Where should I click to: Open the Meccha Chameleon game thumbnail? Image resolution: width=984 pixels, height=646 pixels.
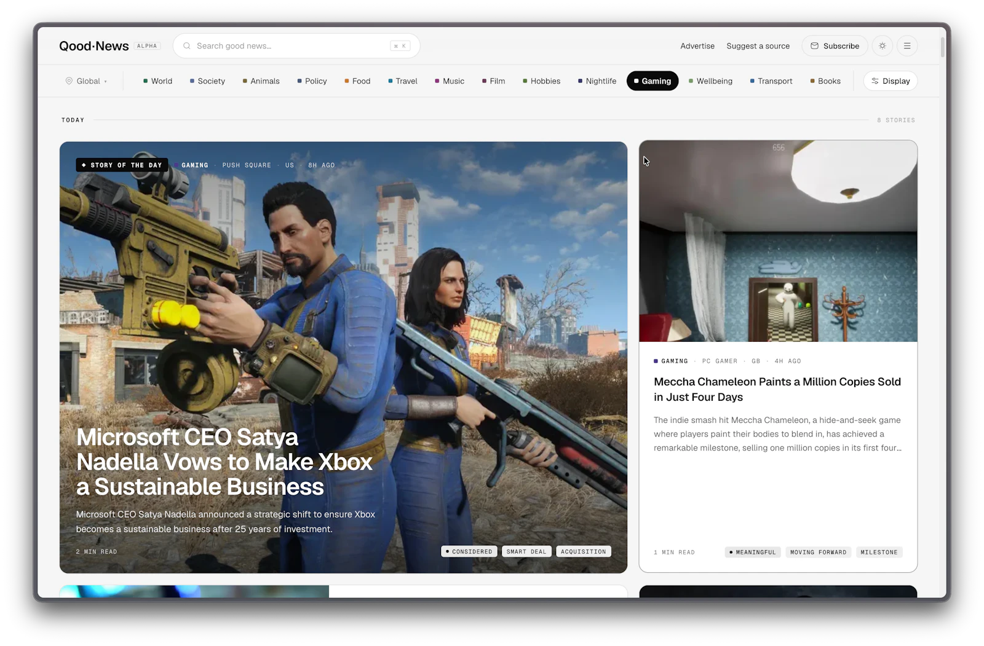pyautogui.click(x=778, y=241)
